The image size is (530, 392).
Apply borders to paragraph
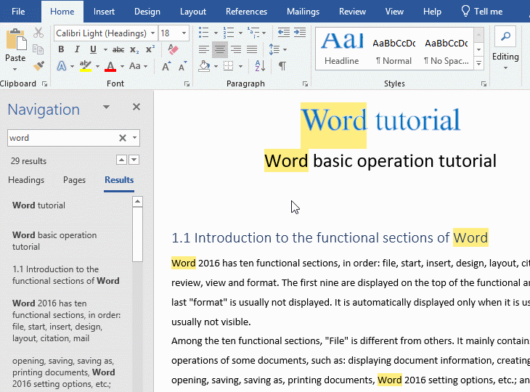click(x=229, y=66)
